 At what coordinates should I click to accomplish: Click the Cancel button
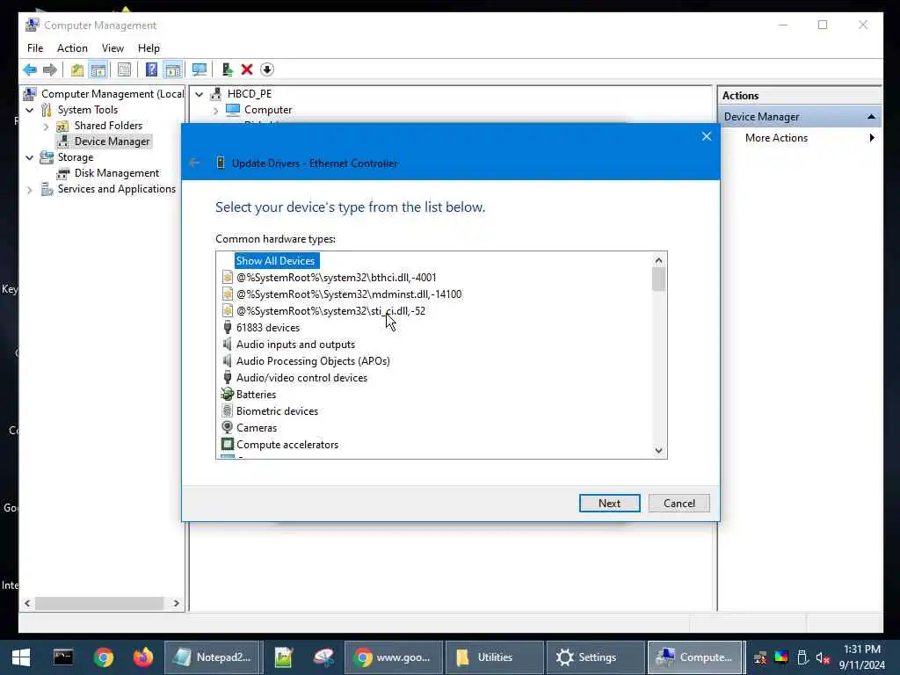tap(679, 504)
